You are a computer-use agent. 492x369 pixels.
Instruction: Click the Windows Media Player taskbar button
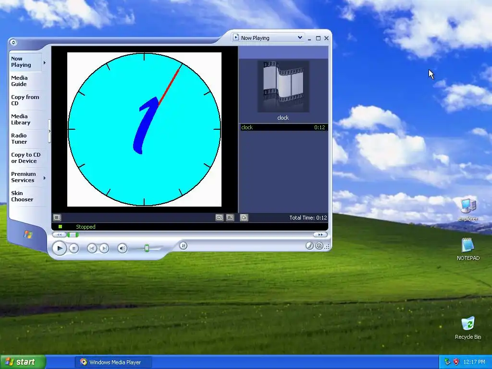[113, 362]
